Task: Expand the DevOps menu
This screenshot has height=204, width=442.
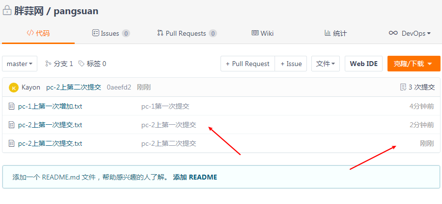Action: 410,33
